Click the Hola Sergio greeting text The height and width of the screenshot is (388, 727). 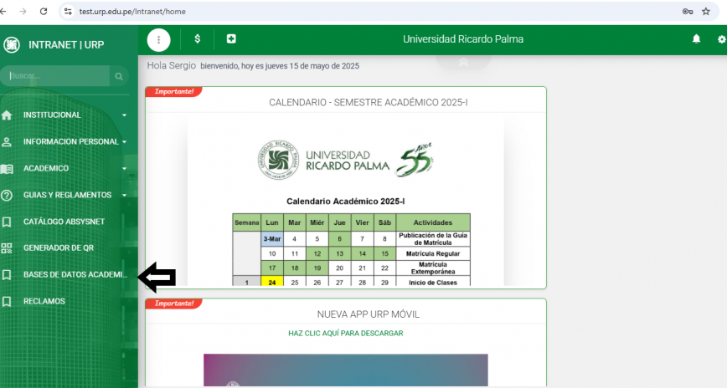171,66
